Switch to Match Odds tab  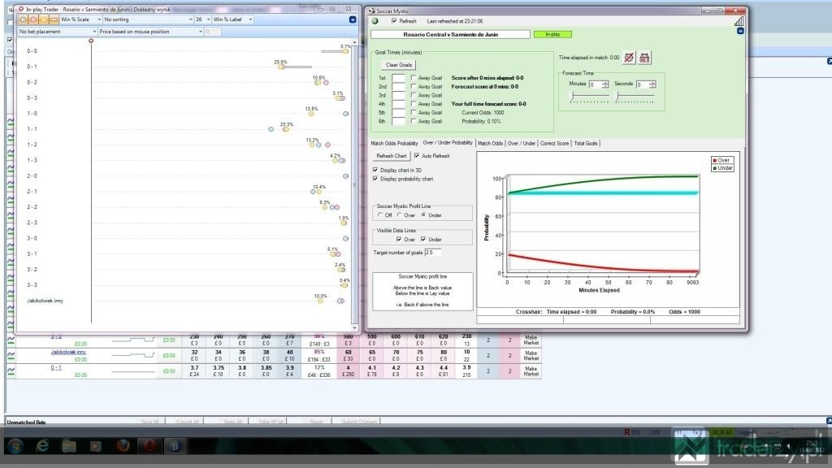(490, 143)
